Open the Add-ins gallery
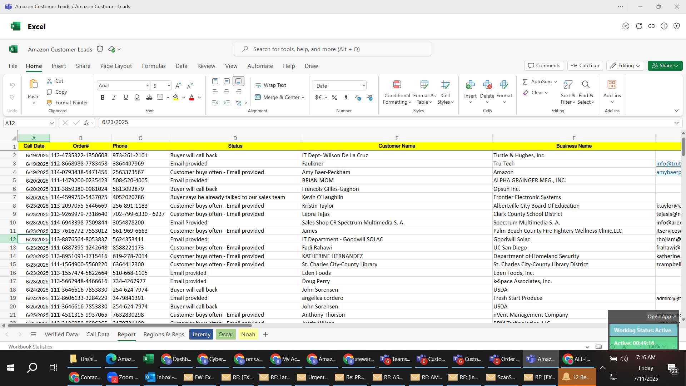Screen dimensions: 686x386 [x=612, y=92]
